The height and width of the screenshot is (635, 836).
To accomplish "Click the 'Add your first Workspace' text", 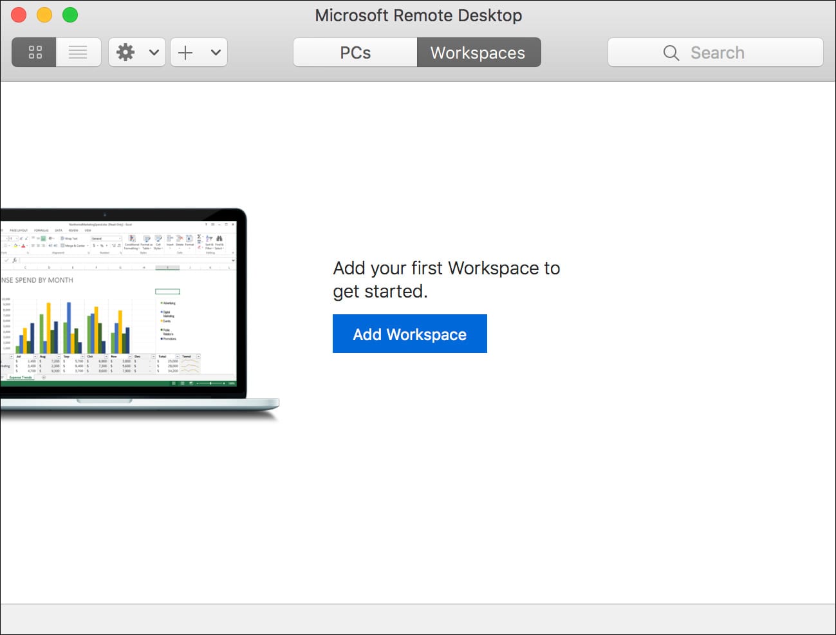I will point(446,280).
